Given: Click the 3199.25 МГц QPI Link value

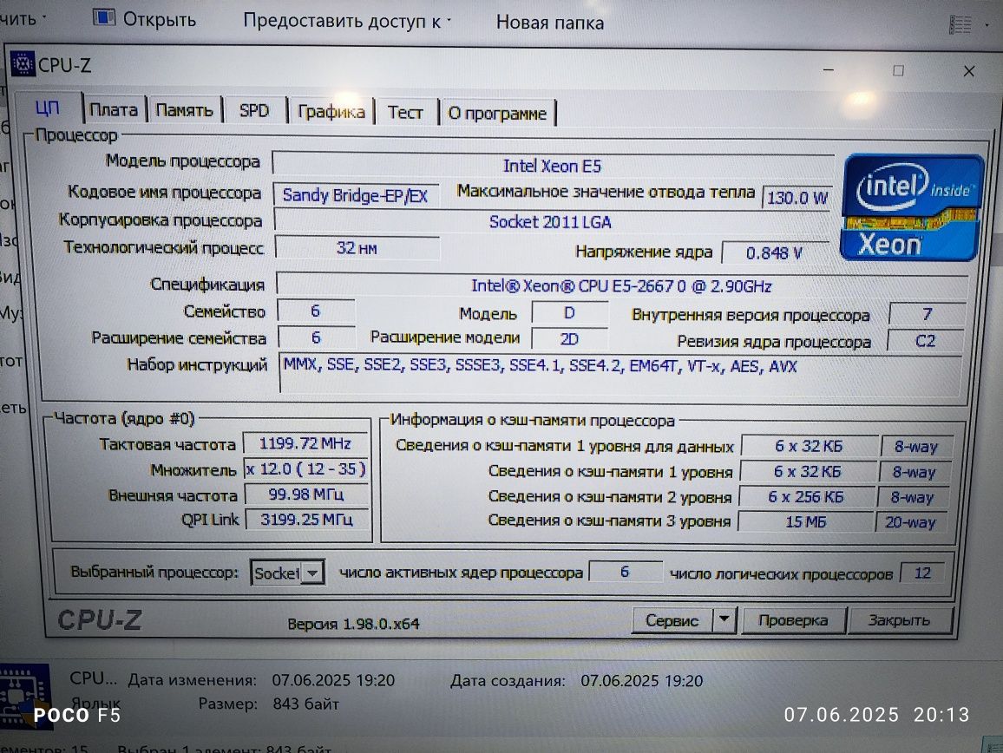Looking at the screenshot, I should (307, 520).
